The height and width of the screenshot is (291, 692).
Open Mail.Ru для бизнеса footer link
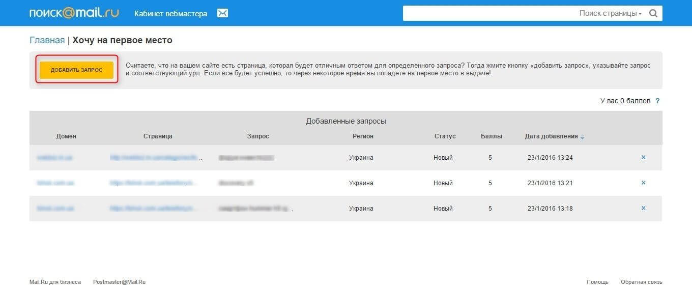[55, 282]
